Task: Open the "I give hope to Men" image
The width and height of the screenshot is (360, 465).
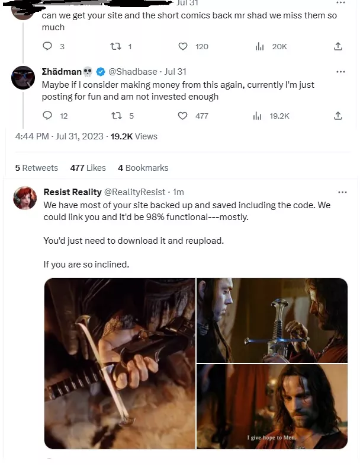Action: pyautogui.click(x=272, y=406)
